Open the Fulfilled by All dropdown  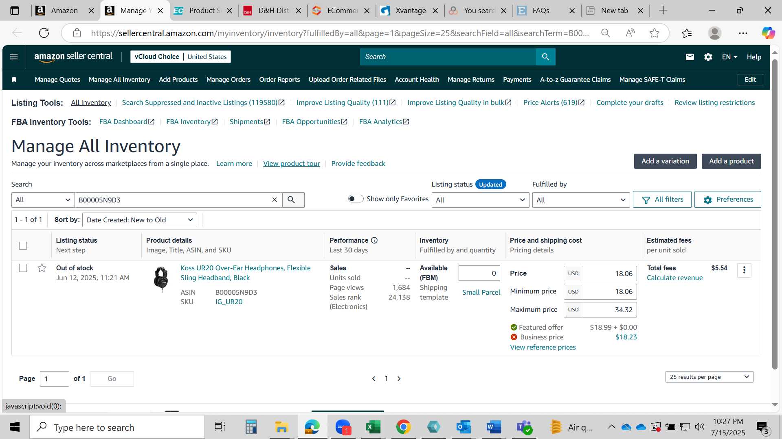point(581,200)
